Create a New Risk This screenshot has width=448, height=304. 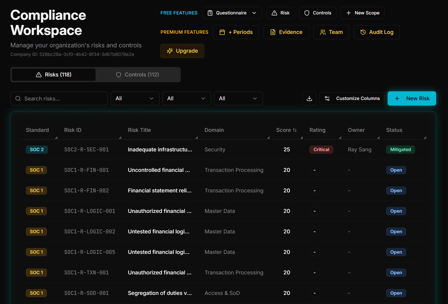click(x=412, y=98)
